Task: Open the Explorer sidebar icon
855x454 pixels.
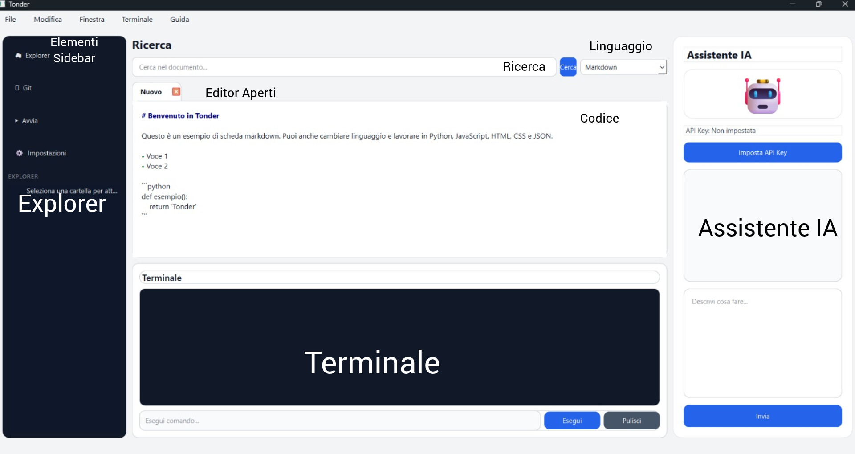Action: pyautogui.click(x=18, y=56)
